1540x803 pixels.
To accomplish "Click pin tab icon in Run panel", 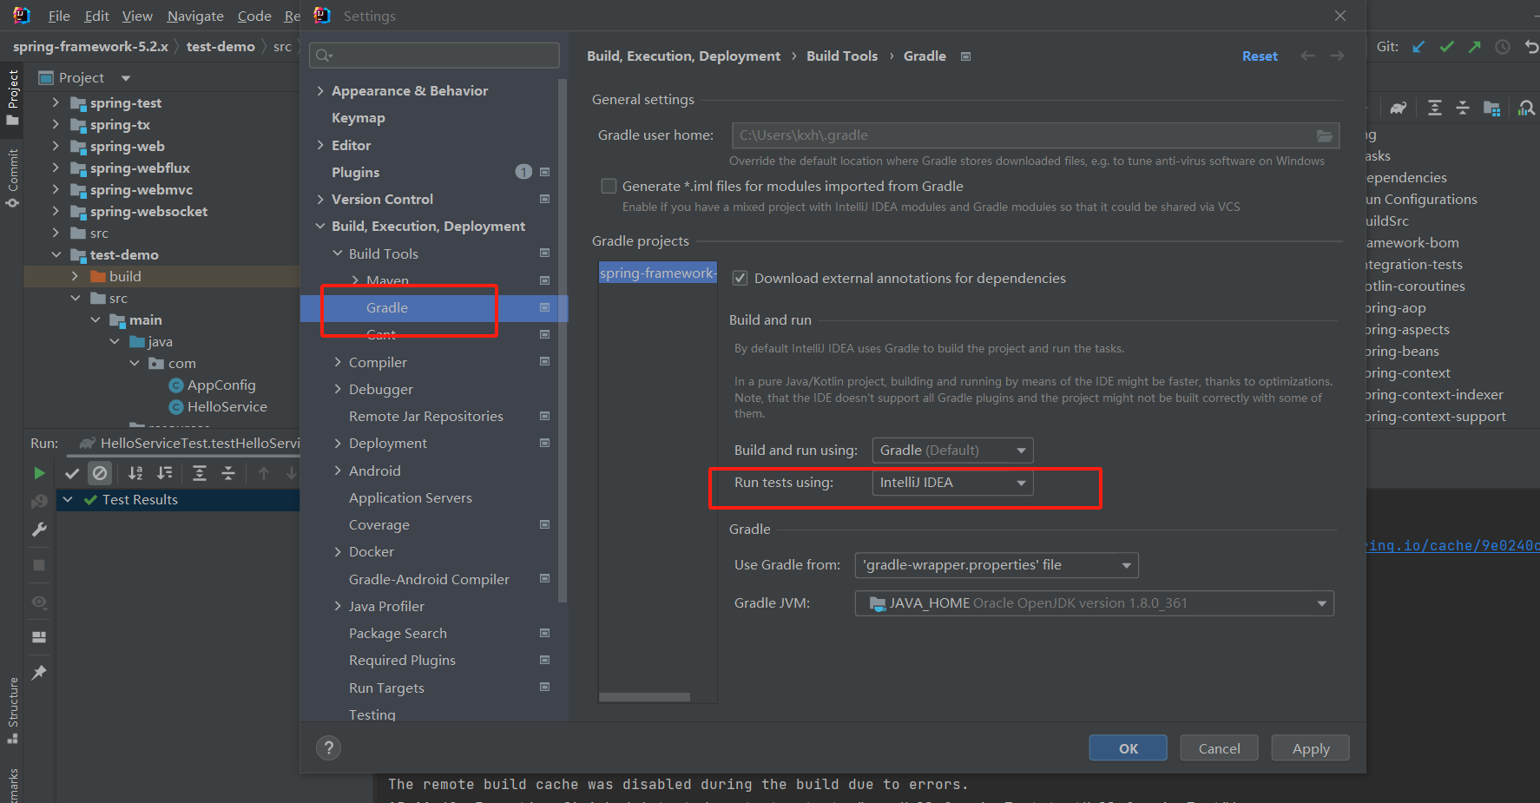I will click(39, 673).
